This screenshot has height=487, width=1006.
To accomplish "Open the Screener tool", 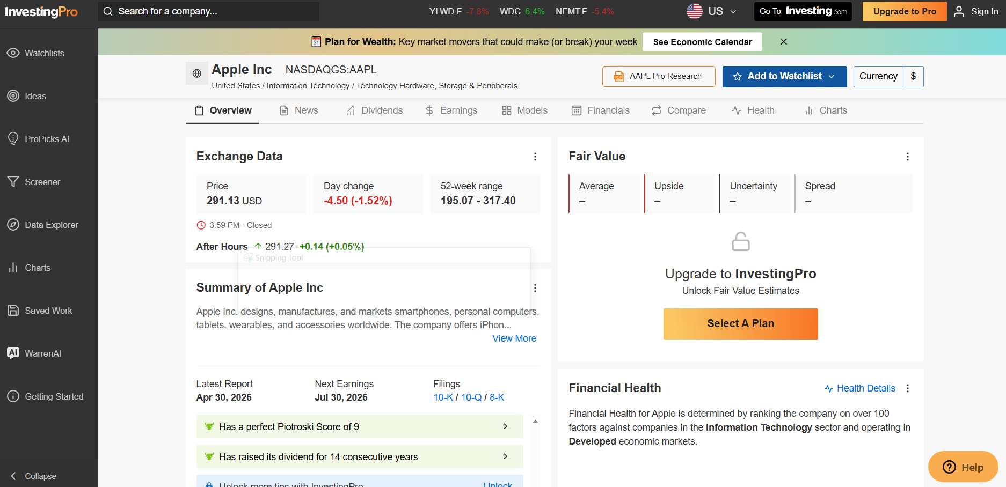I will (33, 182).
